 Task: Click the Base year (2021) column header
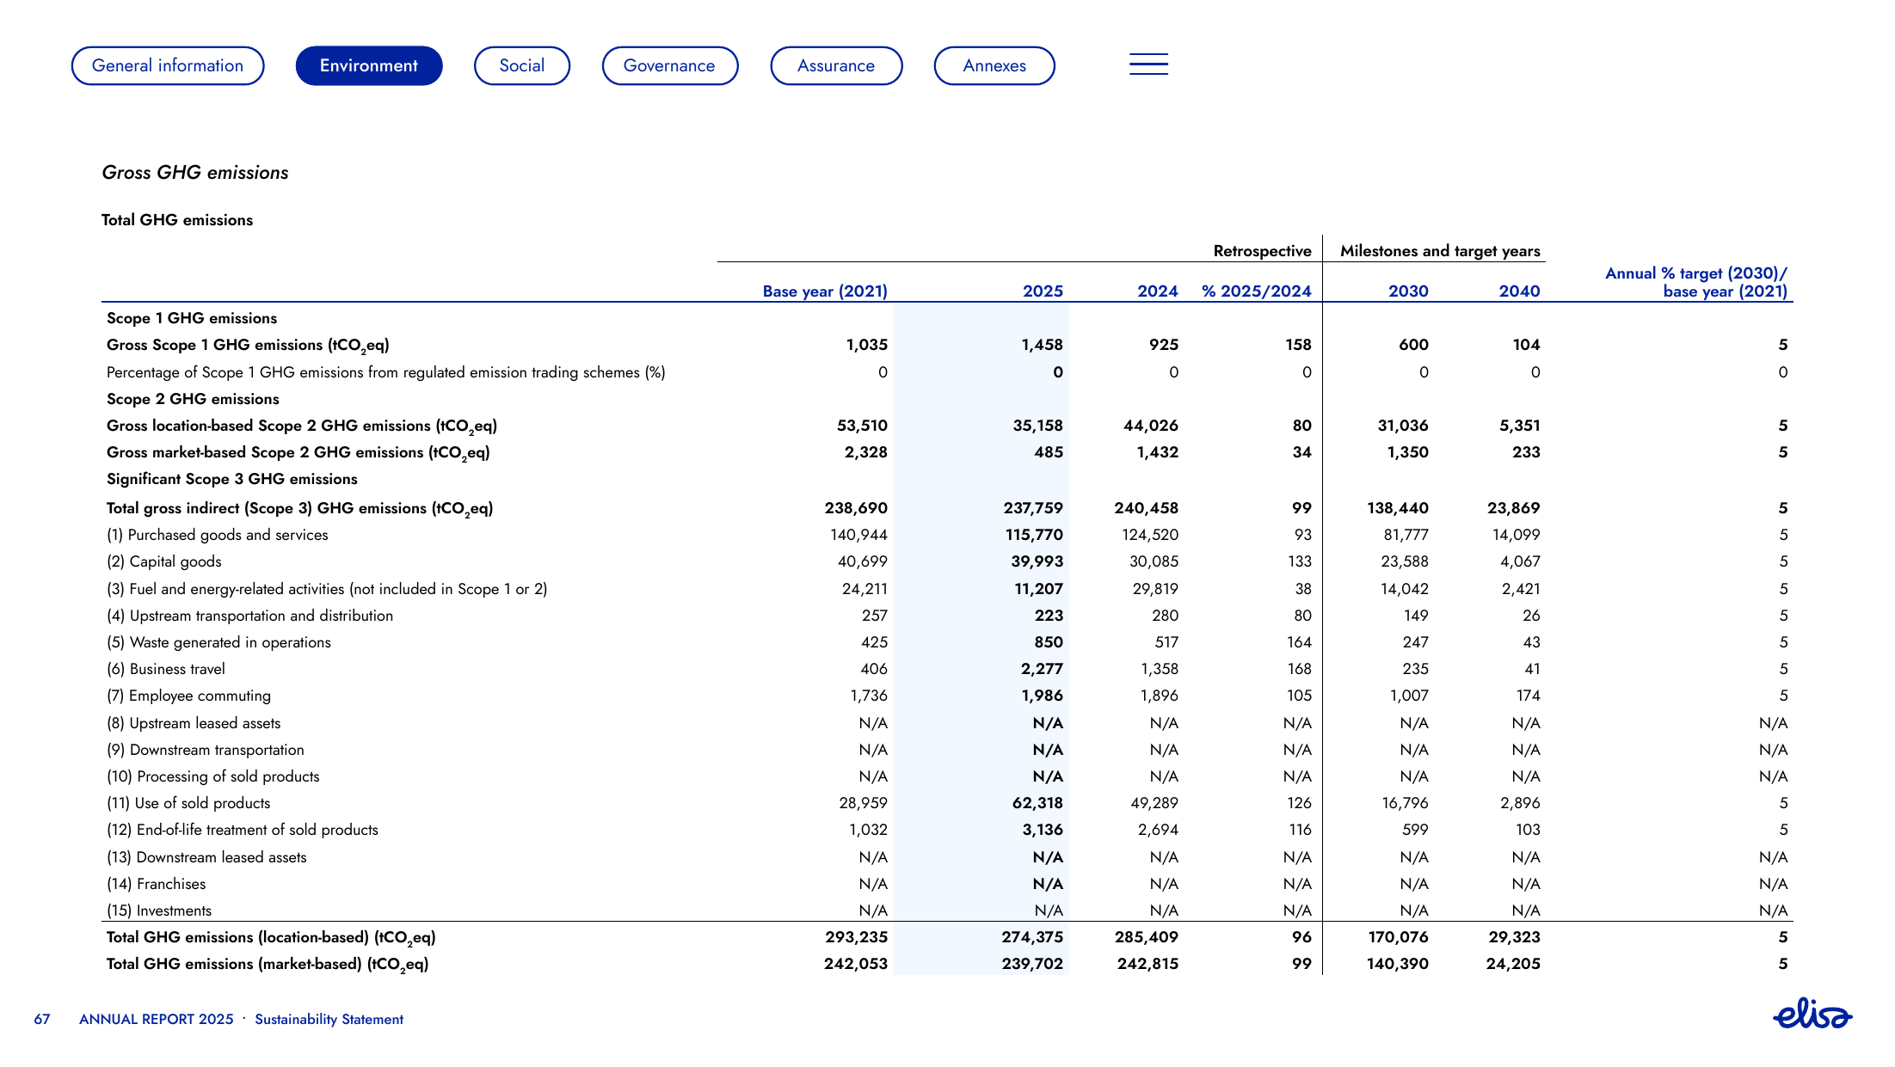click(x=825, y=291)
